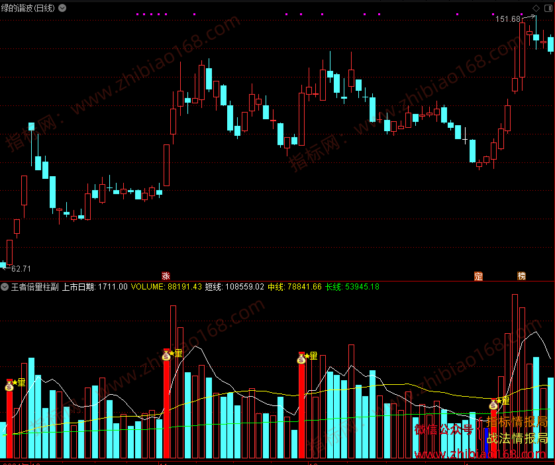Image resolution: width=555 pixels, height=465 pixels.
Task: Click the first money bag volume signal
Action: point(9,386)
